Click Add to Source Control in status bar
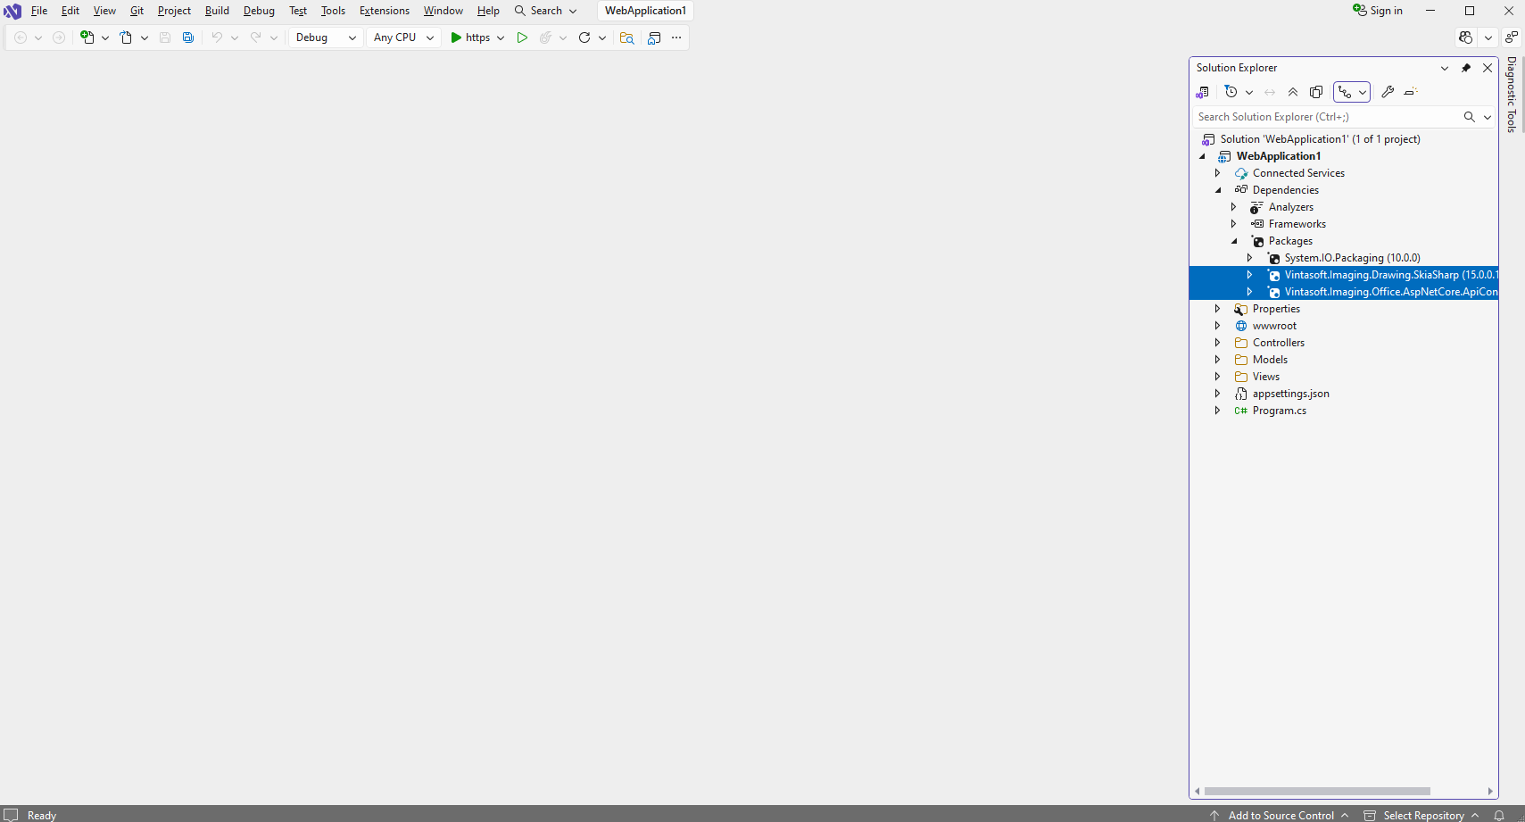The image size is (1525, 822). point(1281,815)
